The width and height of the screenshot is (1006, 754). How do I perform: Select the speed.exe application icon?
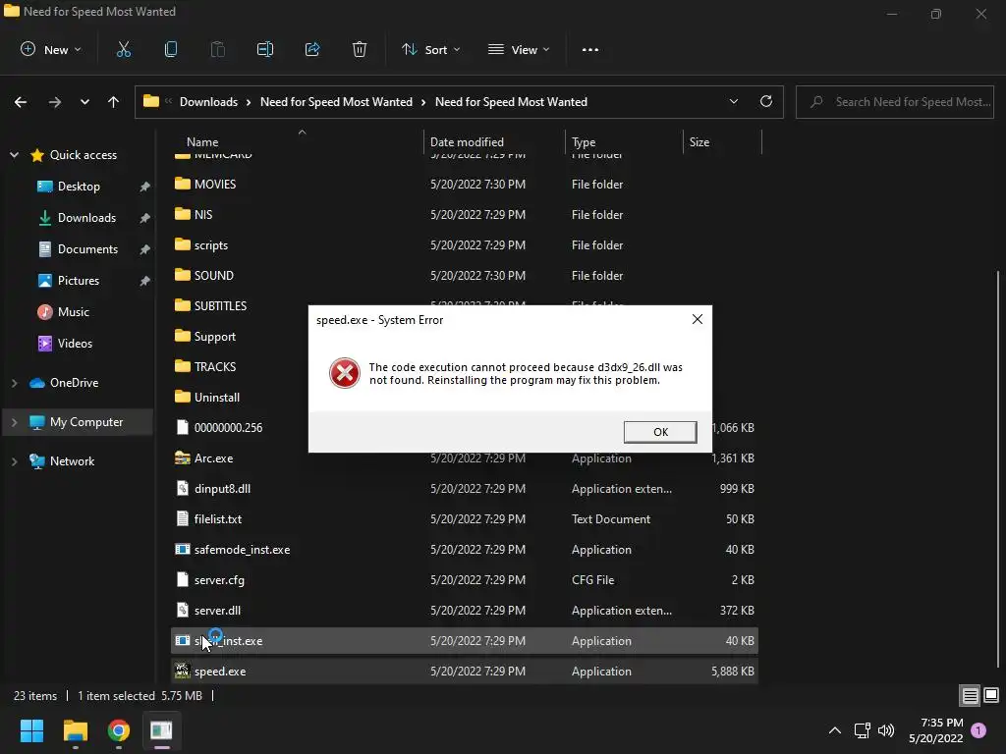(x=182, y=671)
